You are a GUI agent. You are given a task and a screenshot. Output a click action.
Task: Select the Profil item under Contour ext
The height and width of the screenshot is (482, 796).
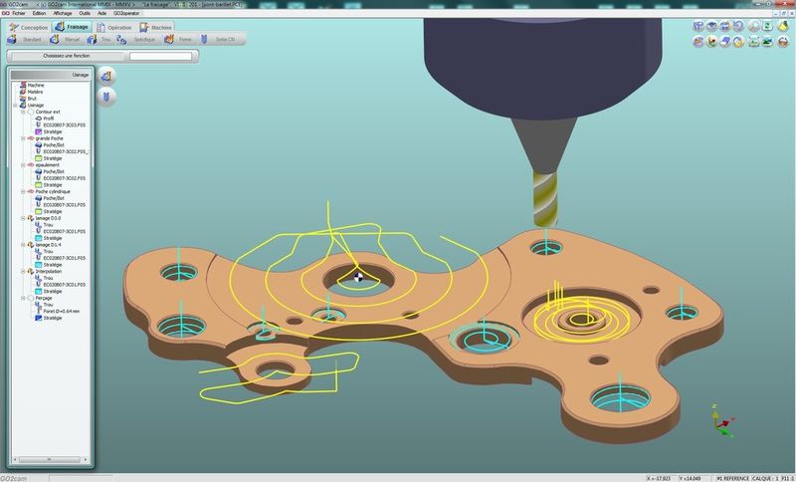click(45, 119)
